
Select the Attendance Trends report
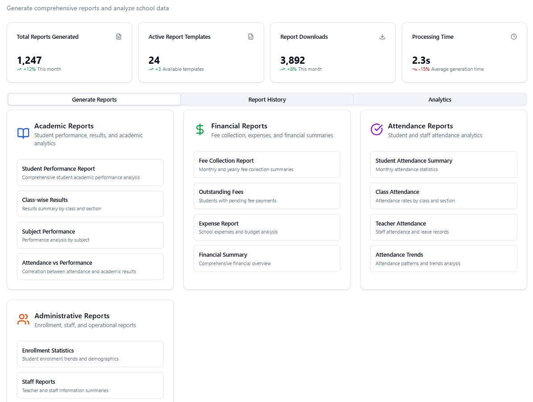tap(444, 258)
